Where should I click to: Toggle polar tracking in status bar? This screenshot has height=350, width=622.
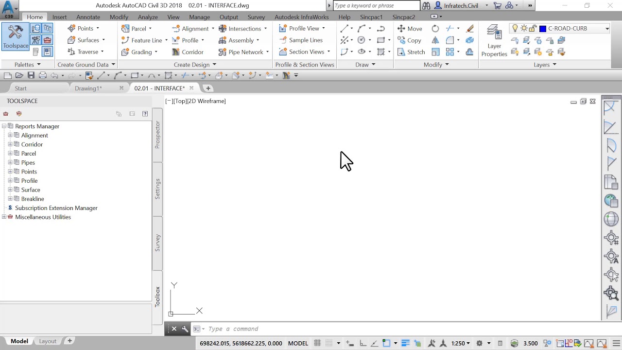374,343
